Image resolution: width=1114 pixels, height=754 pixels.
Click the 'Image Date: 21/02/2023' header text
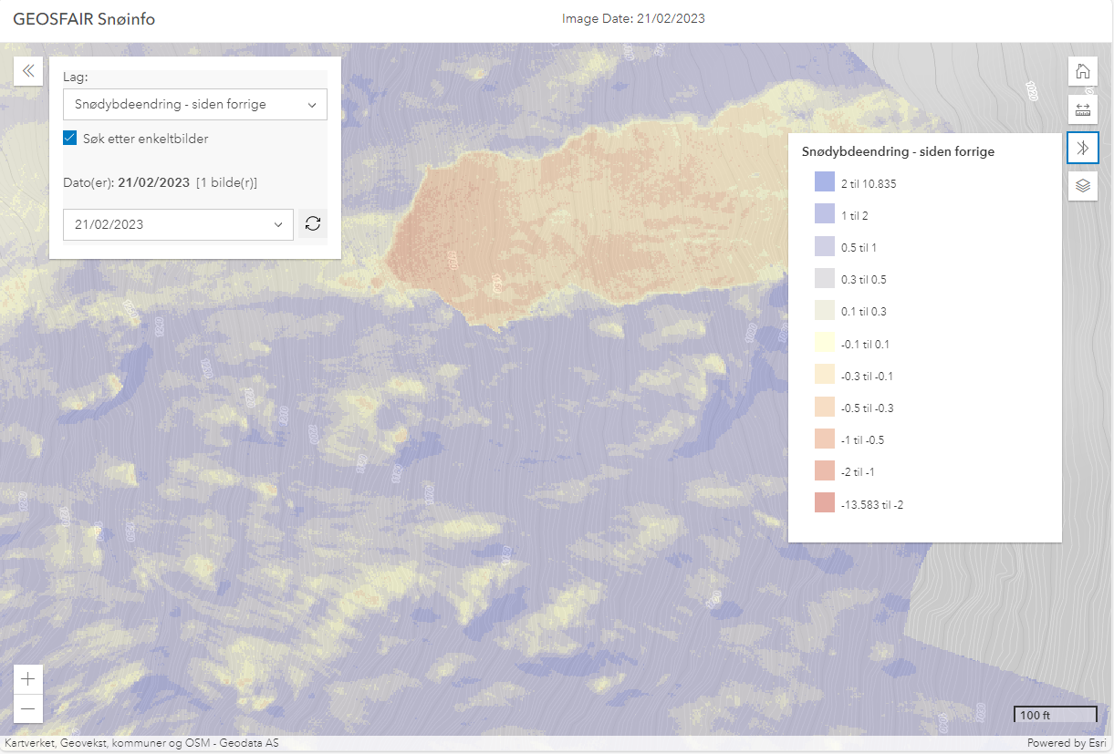[x=633, y=18]
